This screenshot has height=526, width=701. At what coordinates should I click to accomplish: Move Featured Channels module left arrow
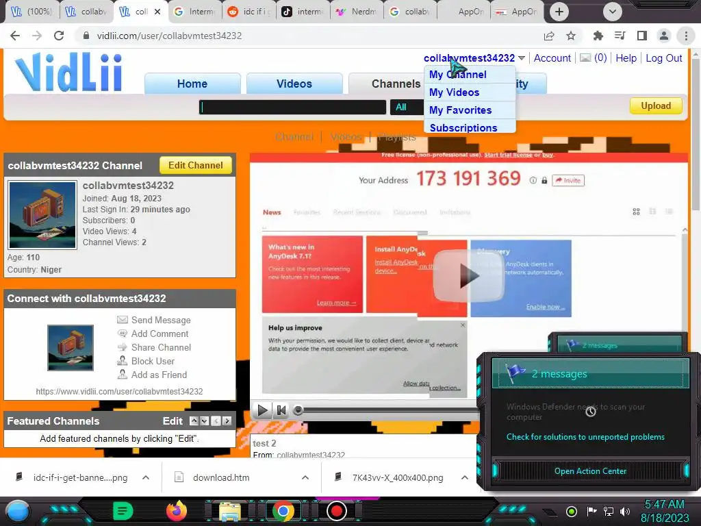point(216,421)
